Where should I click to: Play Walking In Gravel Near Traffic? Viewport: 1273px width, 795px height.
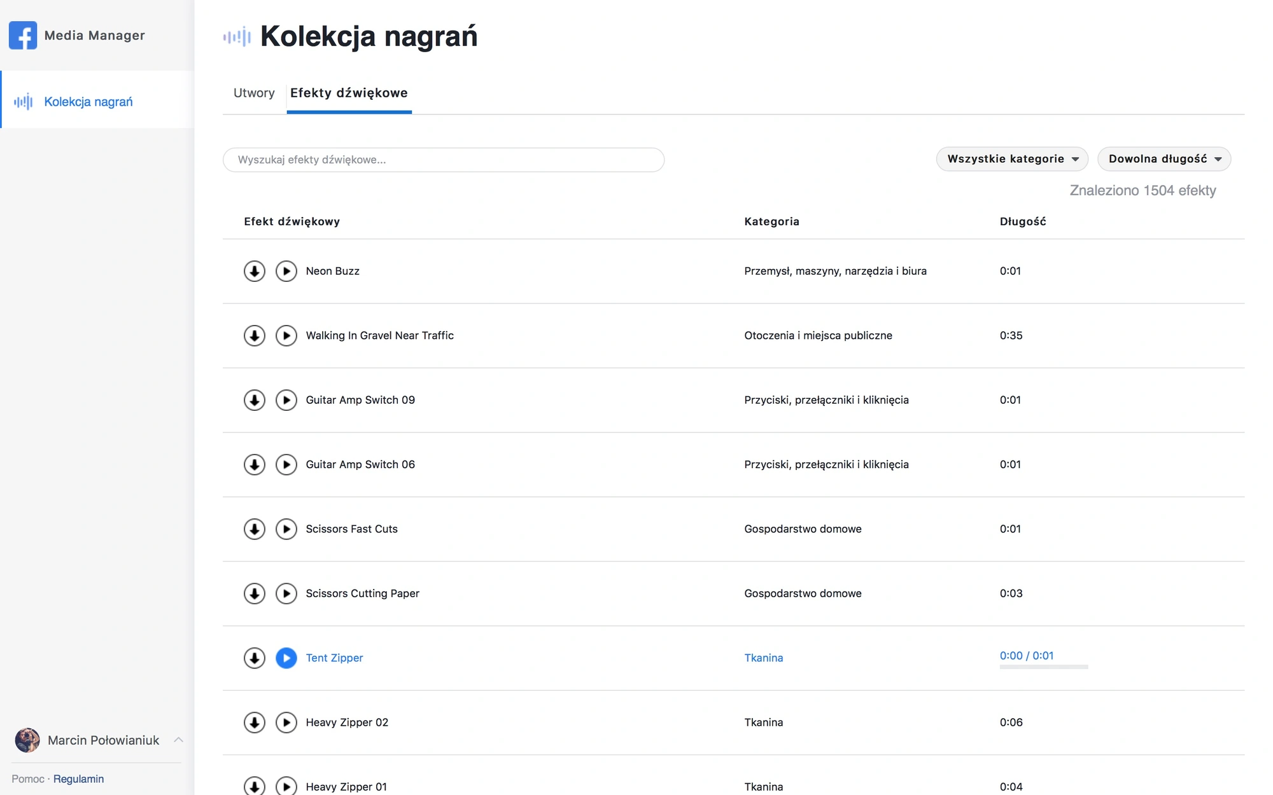pyautogui.click(x=286, y=335)
